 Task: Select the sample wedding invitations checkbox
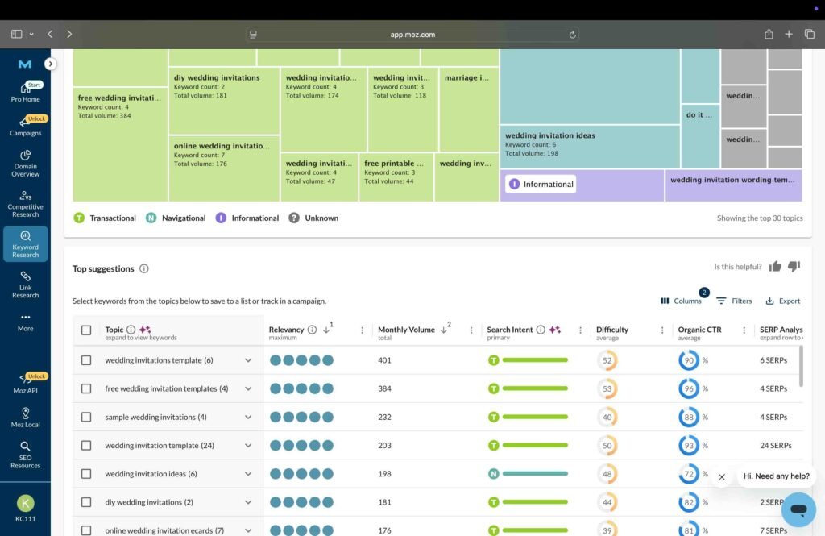[86, 418]
